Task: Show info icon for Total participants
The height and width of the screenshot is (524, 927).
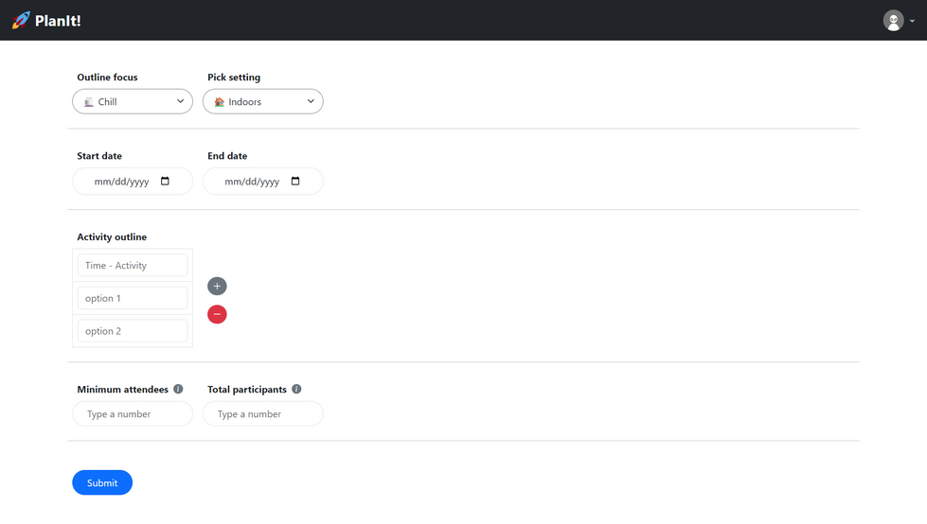Action: (296, 389)
